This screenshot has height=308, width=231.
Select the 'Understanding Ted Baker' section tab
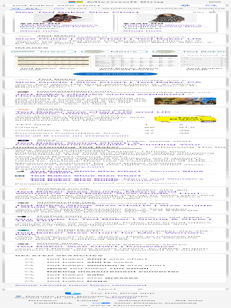71,147
